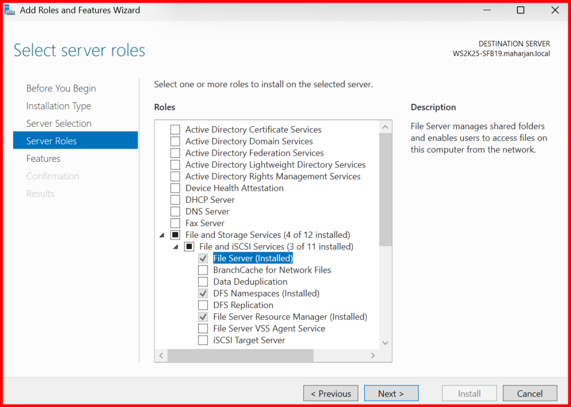Go to the Features step
The width and height of the screenshot is (571, 407).
43,159
